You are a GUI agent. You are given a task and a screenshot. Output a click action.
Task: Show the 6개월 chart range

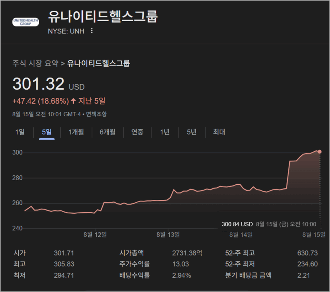[x=108, y=132]
